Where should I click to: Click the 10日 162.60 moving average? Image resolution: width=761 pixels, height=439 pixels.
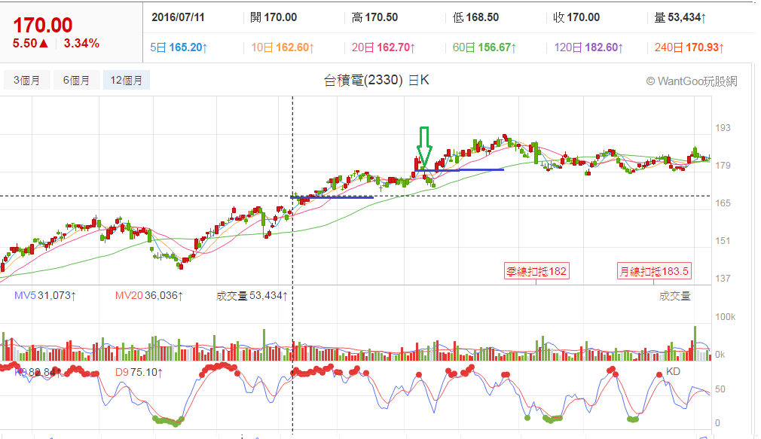click(283, 47)
